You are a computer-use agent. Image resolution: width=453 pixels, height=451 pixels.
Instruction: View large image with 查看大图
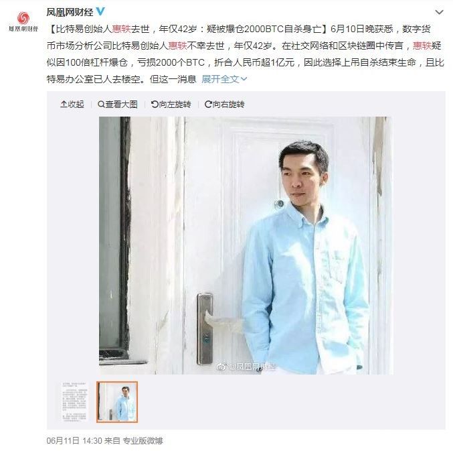coord(118,105)
